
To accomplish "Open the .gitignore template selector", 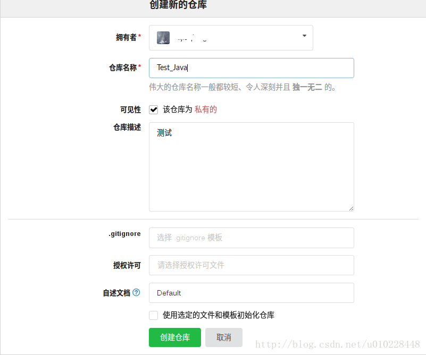I will point(252,238).
